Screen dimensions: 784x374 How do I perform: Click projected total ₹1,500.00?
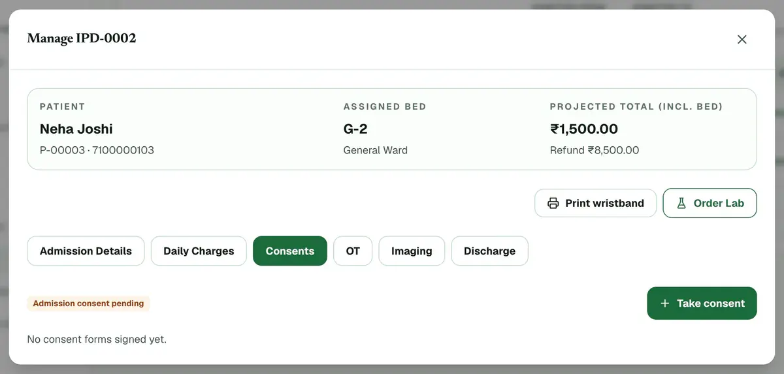pyautogui.click(x=584, y=129)
